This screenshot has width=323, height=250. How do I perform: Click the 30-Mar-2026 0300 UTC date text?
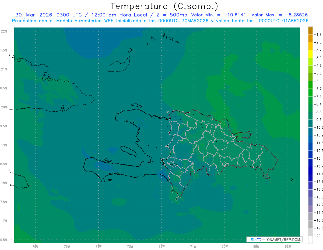(x=48, y=15)
